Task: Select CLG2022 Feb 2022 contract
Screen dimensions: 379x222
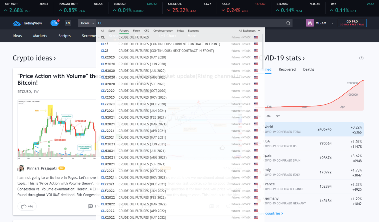Action: [179, 198]
